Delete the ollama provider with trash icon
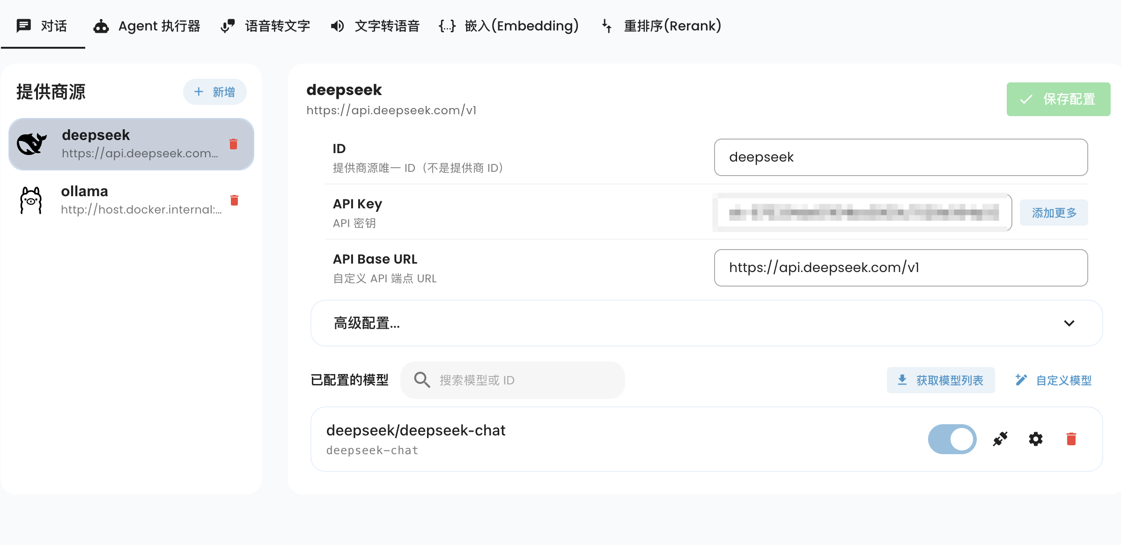The image size is (1121, 545). tap(234, 200)
